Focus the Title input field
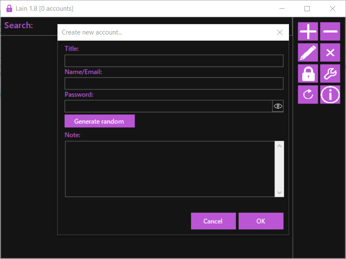The width and height of the screenshot is (346, 259). (x=174, y=61)
